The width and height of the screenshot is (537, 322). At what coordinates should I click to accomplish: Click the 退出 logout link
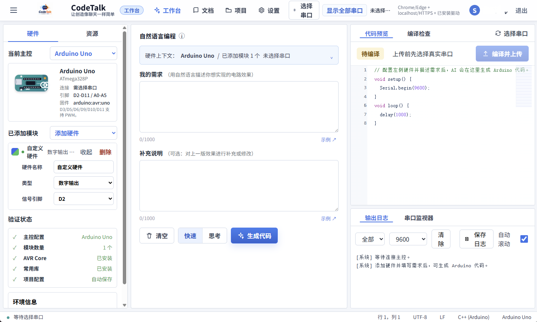pos(521,11)
